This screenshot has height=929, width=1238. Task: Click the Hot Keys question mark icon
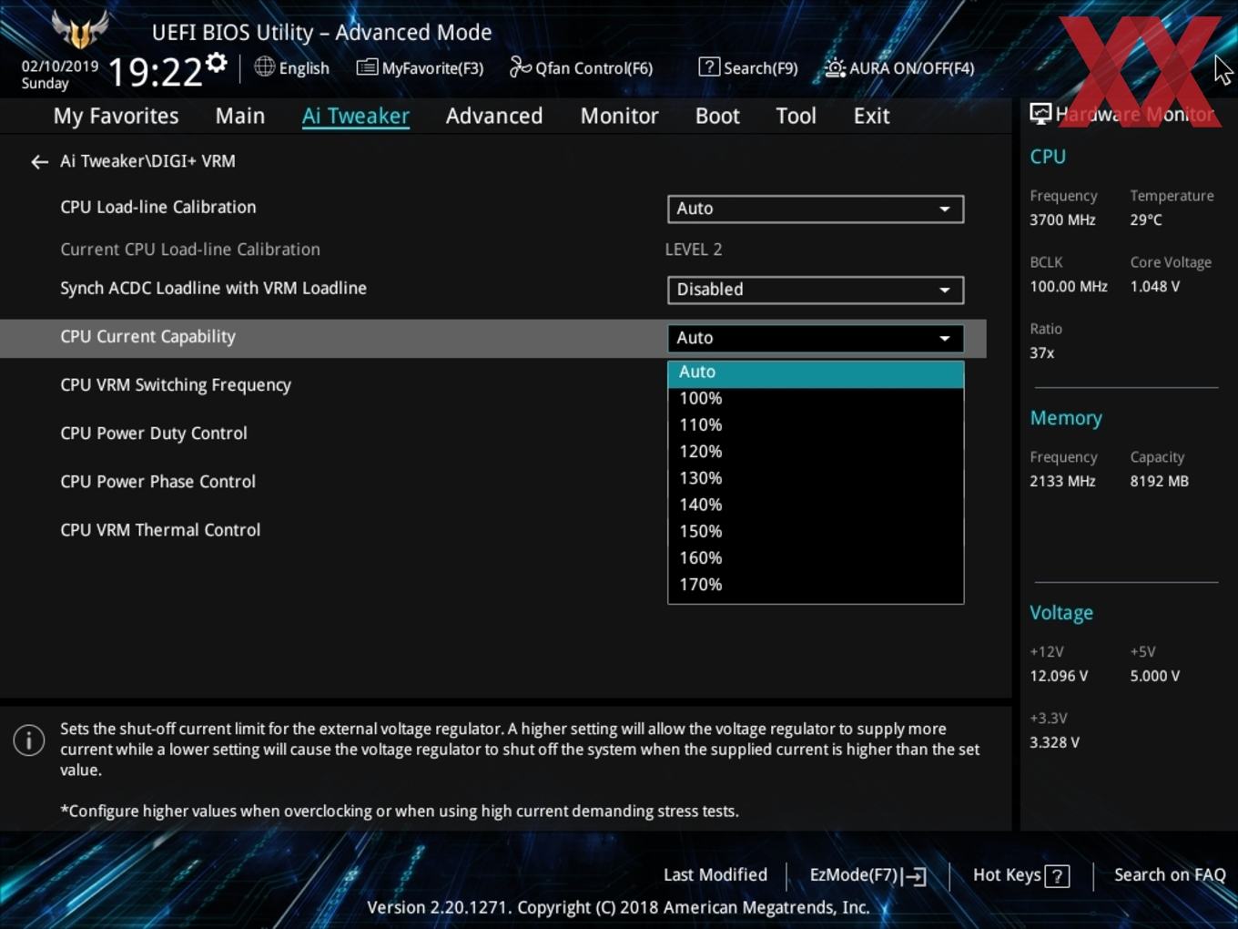pos(1057,876)
